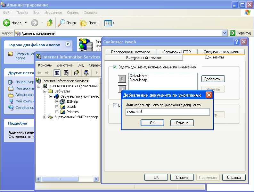The image size is (254, 192).
Task: Click the IIS export list toolbar icon
Action: [66, 73]
